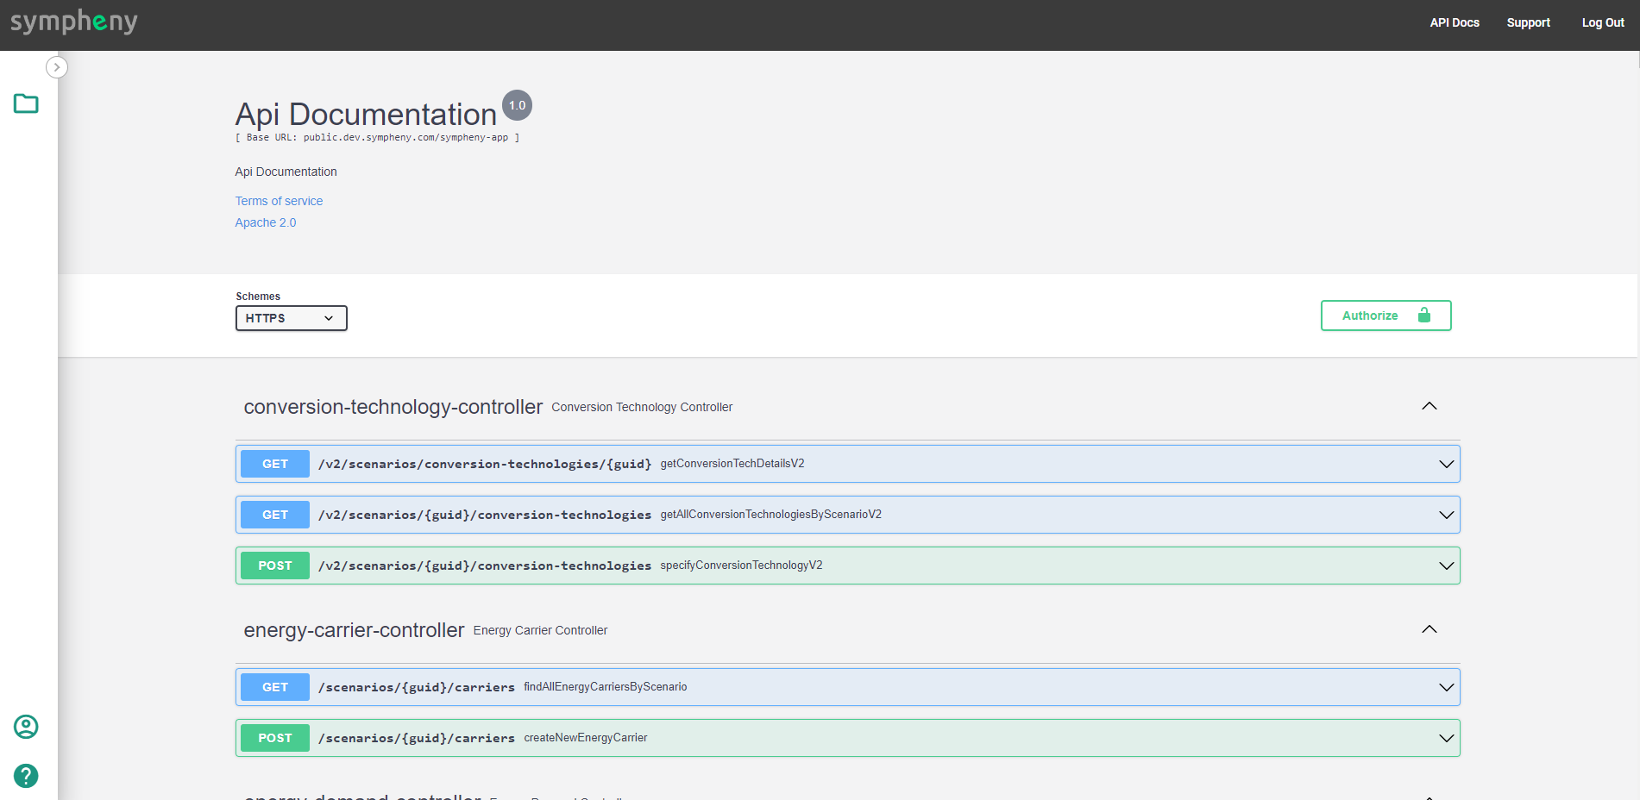Expand the POST createNewEnergyCarrier endpoint
1640x800 pixels.
click(1446, 738)
